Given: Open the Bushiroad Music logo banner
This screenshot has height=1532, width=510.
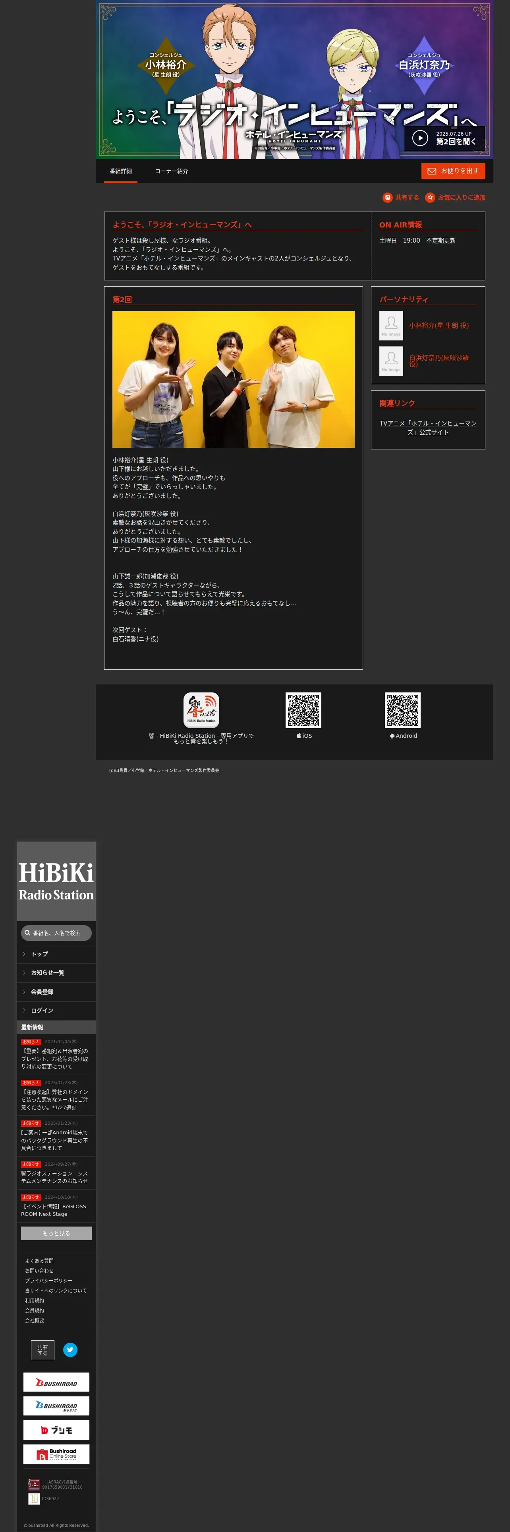Looking at the screenshot, I should [56, 1406].
